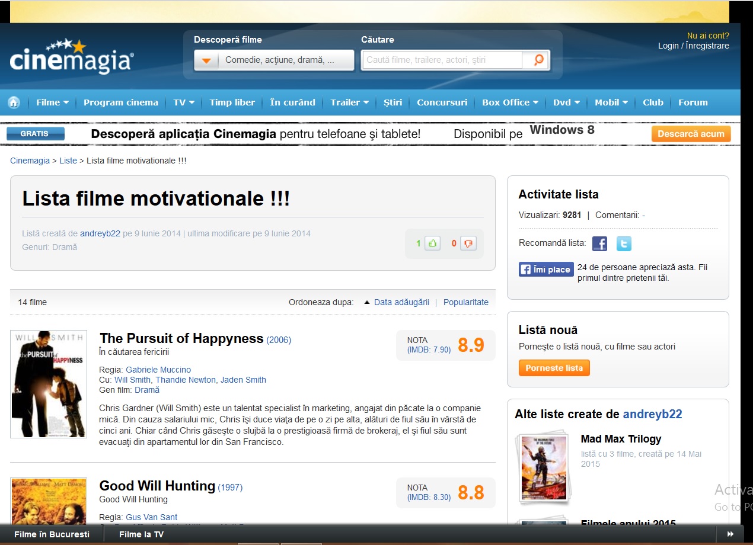Image resolution: width=753 pixels, height=545 pixels.
Task: Click IMDB: 7.90 rating link
Action: pyautogui.click(x=429, y=350)
